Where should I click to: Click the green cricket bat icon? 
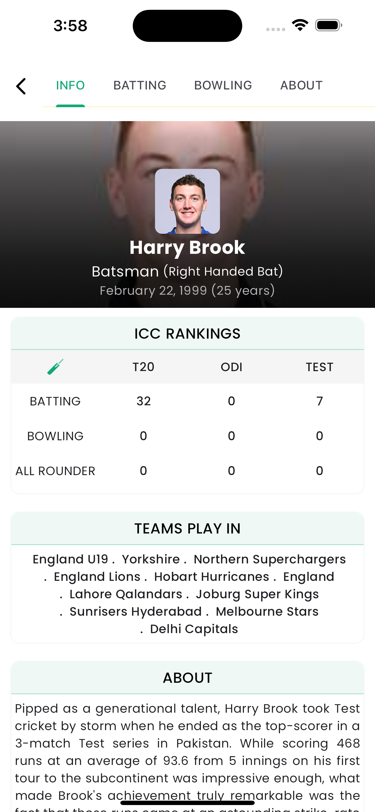click(x=55, y=367)
